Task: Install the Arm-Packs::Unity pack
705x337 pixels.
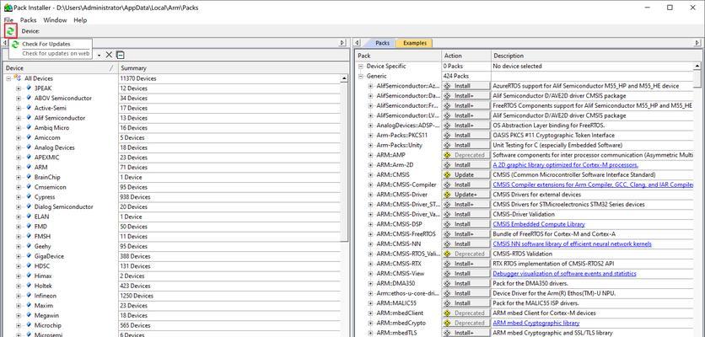Action: click(x=466, y=145)
